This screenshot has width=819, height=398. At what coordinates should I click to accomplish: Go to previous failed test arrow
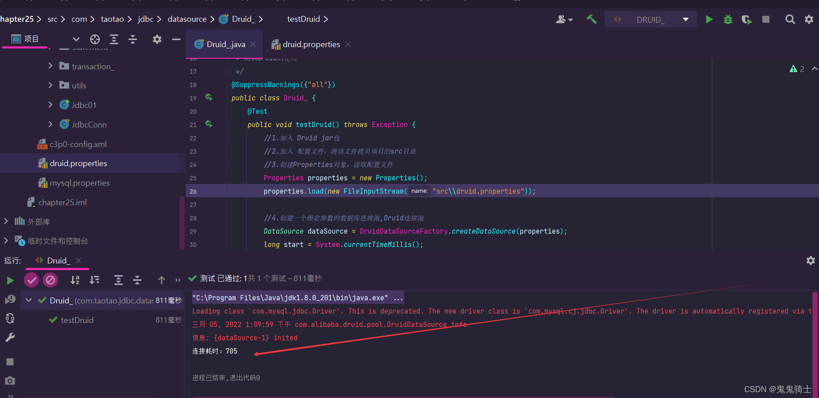click(x=161, y=280)
